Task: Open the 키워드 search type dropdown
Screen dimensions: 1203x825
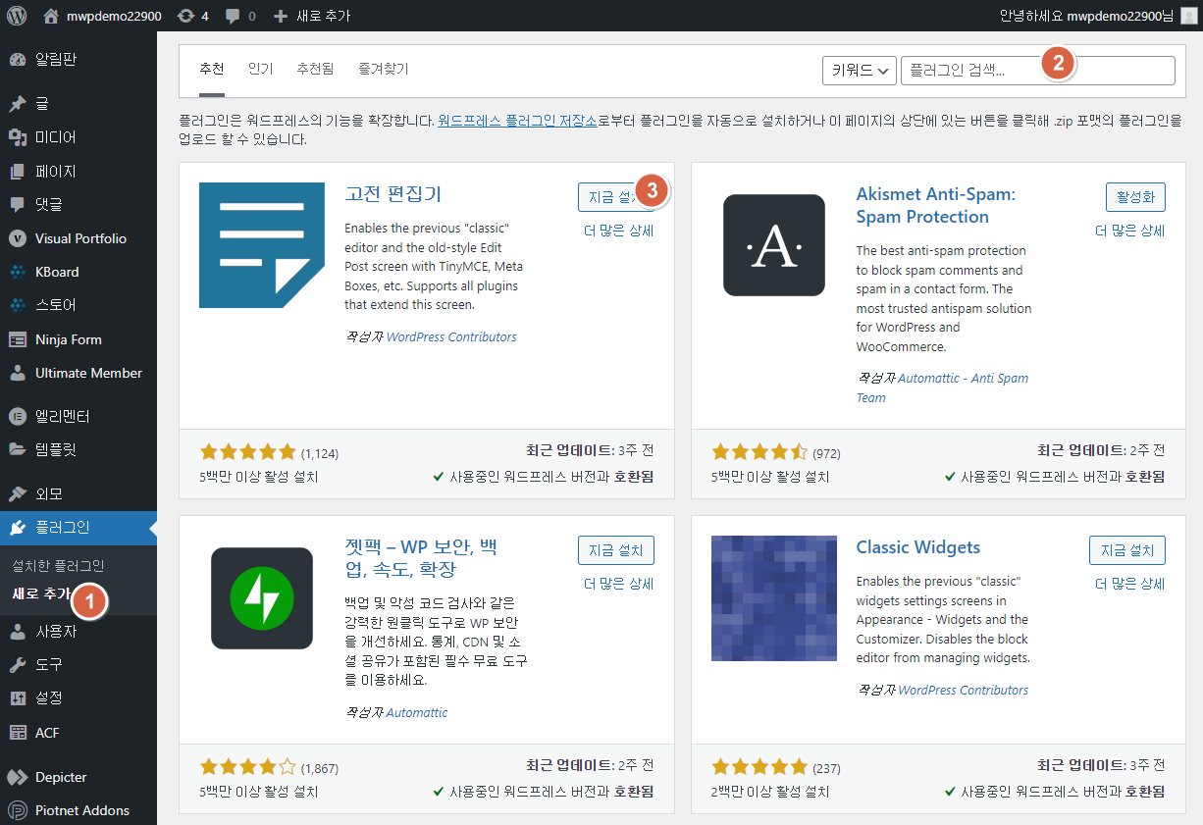Action: tap(860, 70)
